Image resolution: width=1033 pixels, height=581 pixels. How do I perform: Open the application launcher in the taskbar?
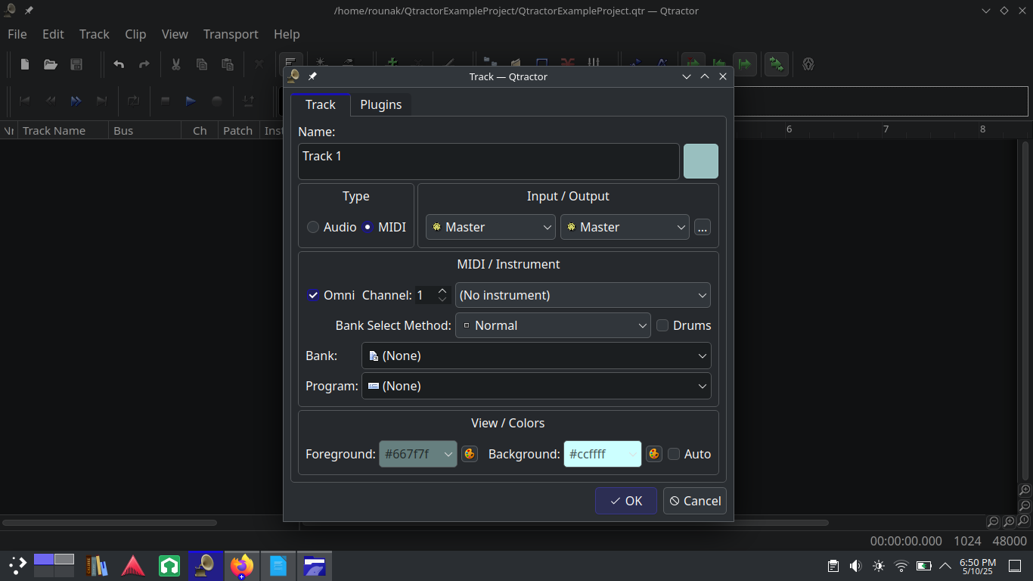[x=17, y=565]
